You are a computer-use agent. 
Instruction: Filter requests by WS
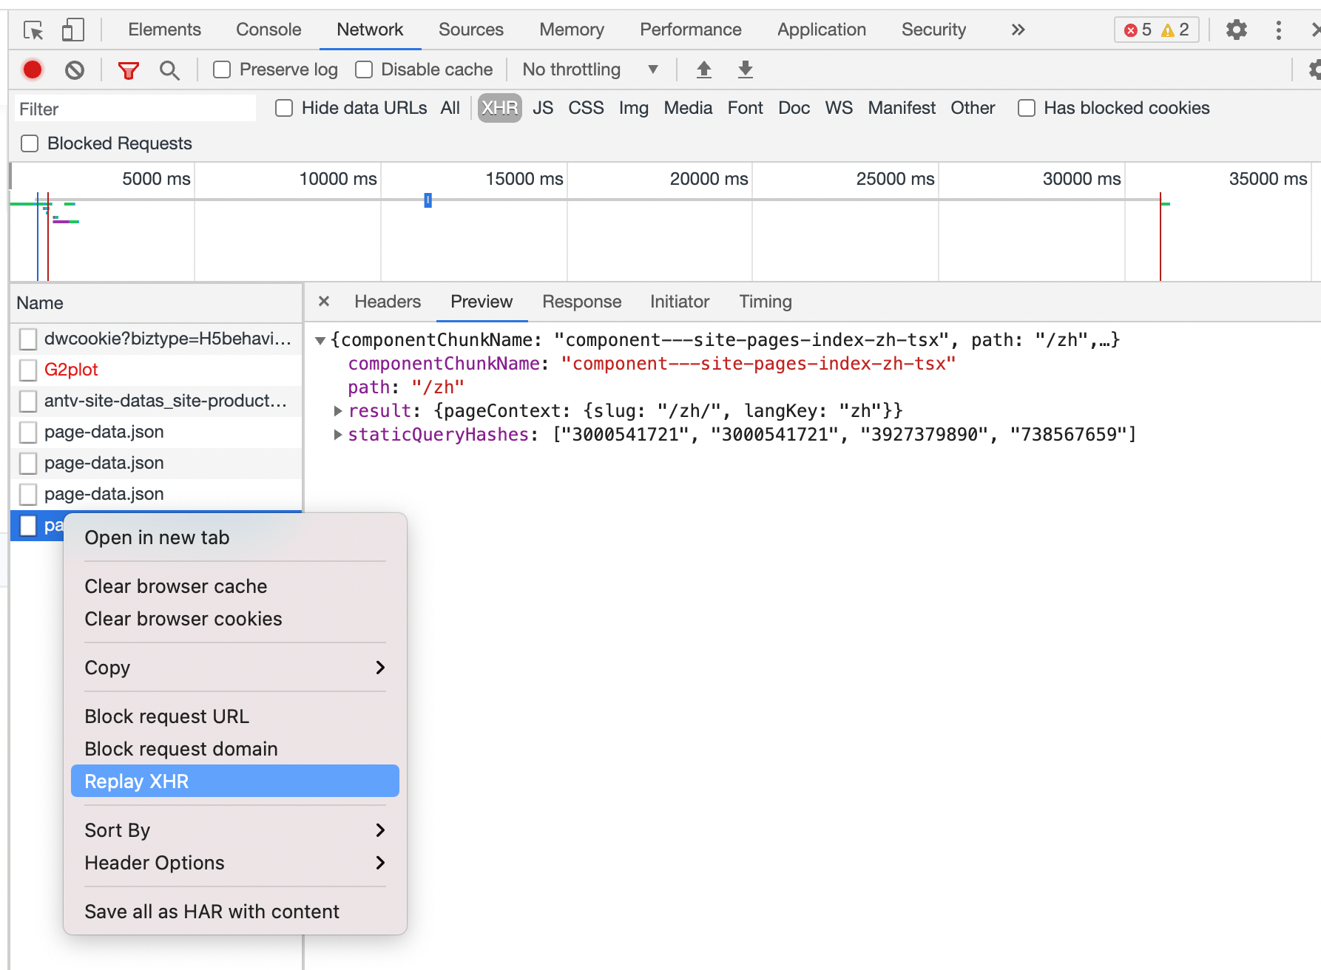(839, 108)
